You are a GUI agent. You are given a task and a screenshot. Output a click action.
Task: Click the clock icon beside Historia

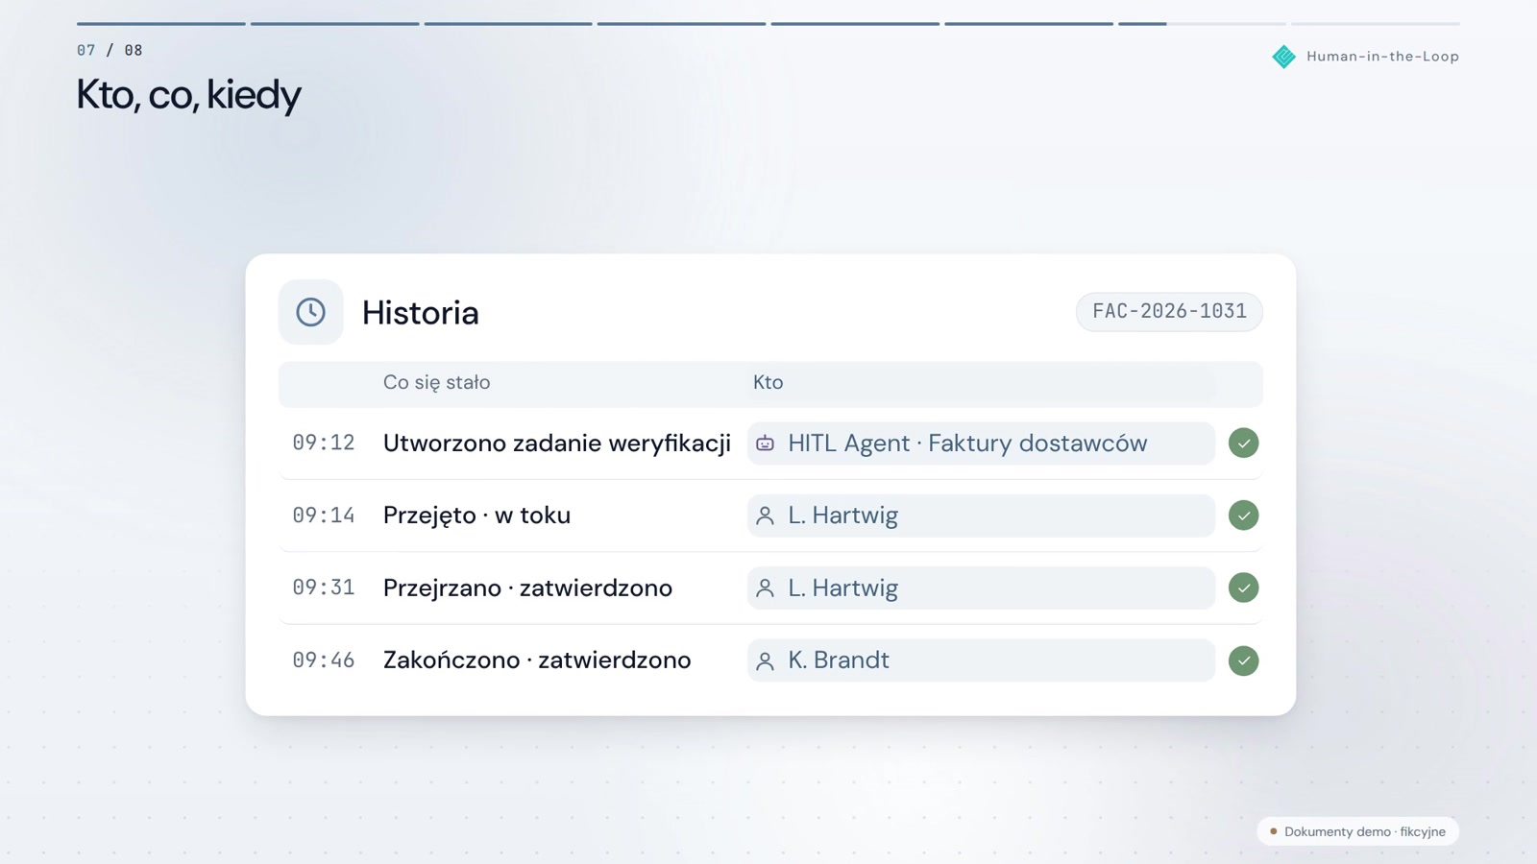point(310,312)
